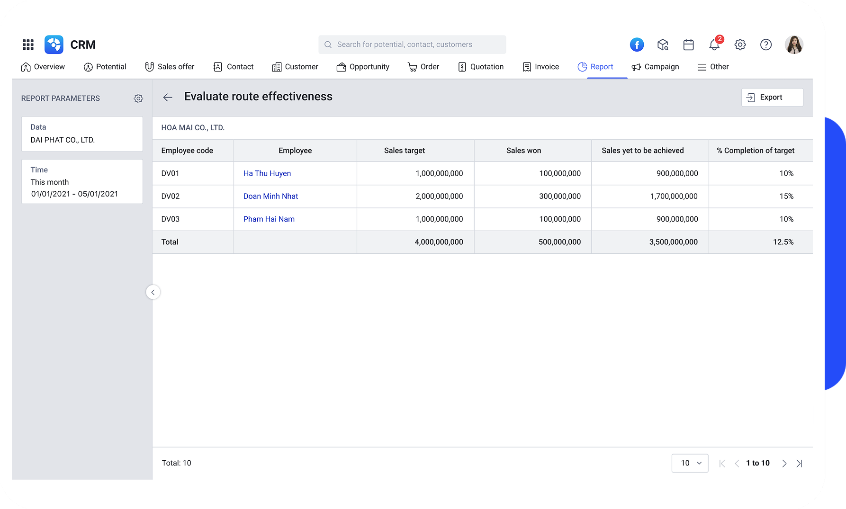Open the page size dropdown showing 10

[x=690, y=463]
